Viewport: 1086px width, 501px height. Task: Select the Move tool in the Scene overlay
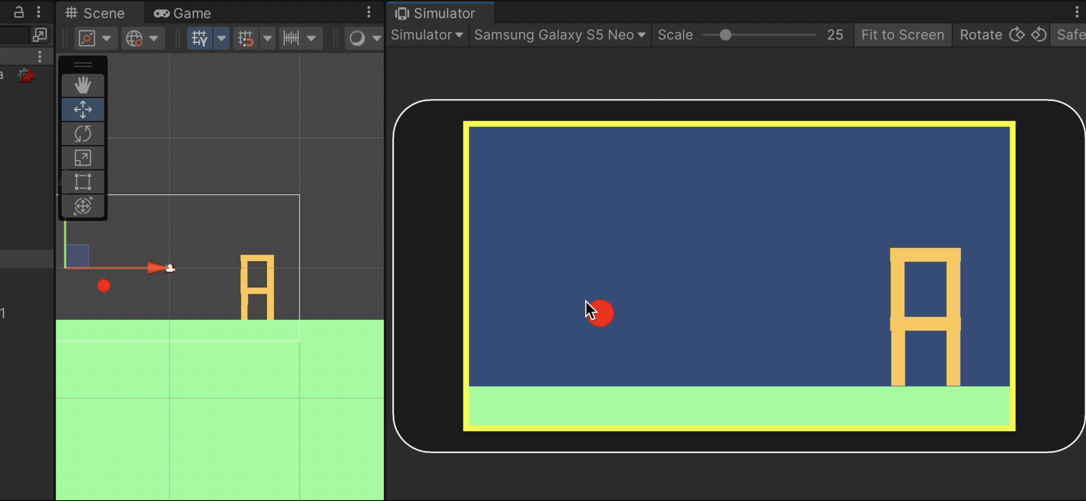83,109
